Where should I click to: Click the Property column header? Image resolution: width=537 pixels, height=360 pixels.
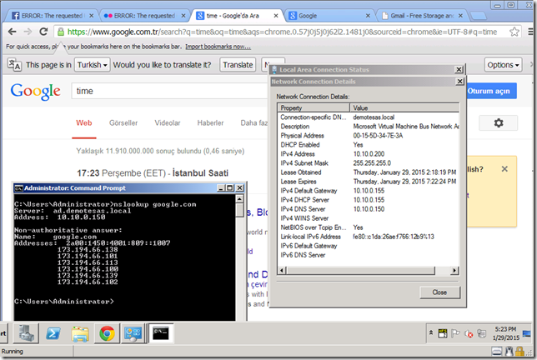pyautogui.click(x=314, y=107)
